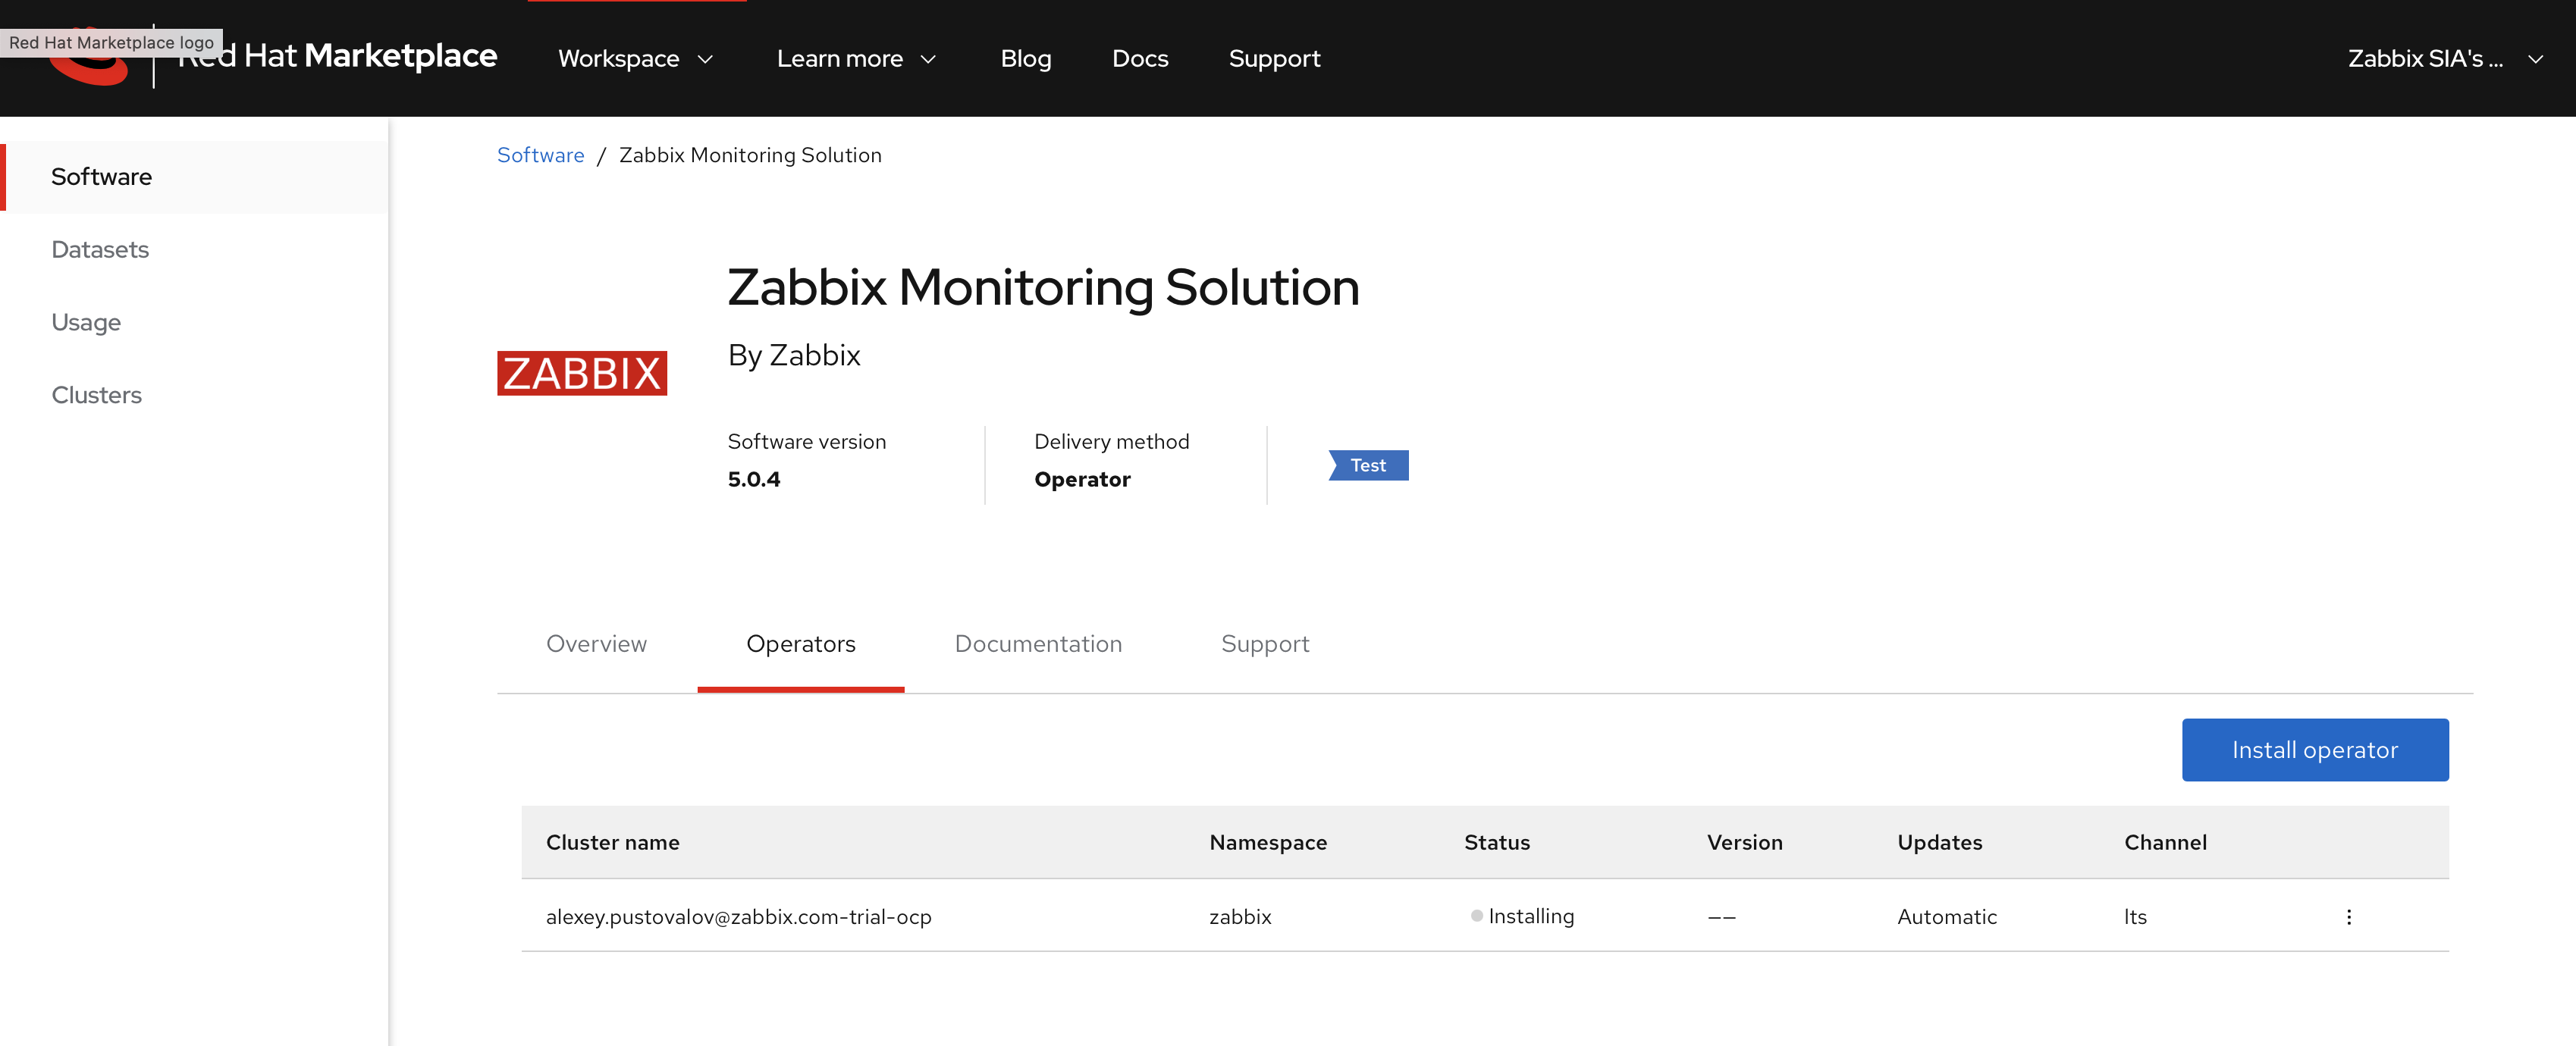Select Software in the left sidebar
This screenshot has width=2576, height=1046.
pos(194,177)
